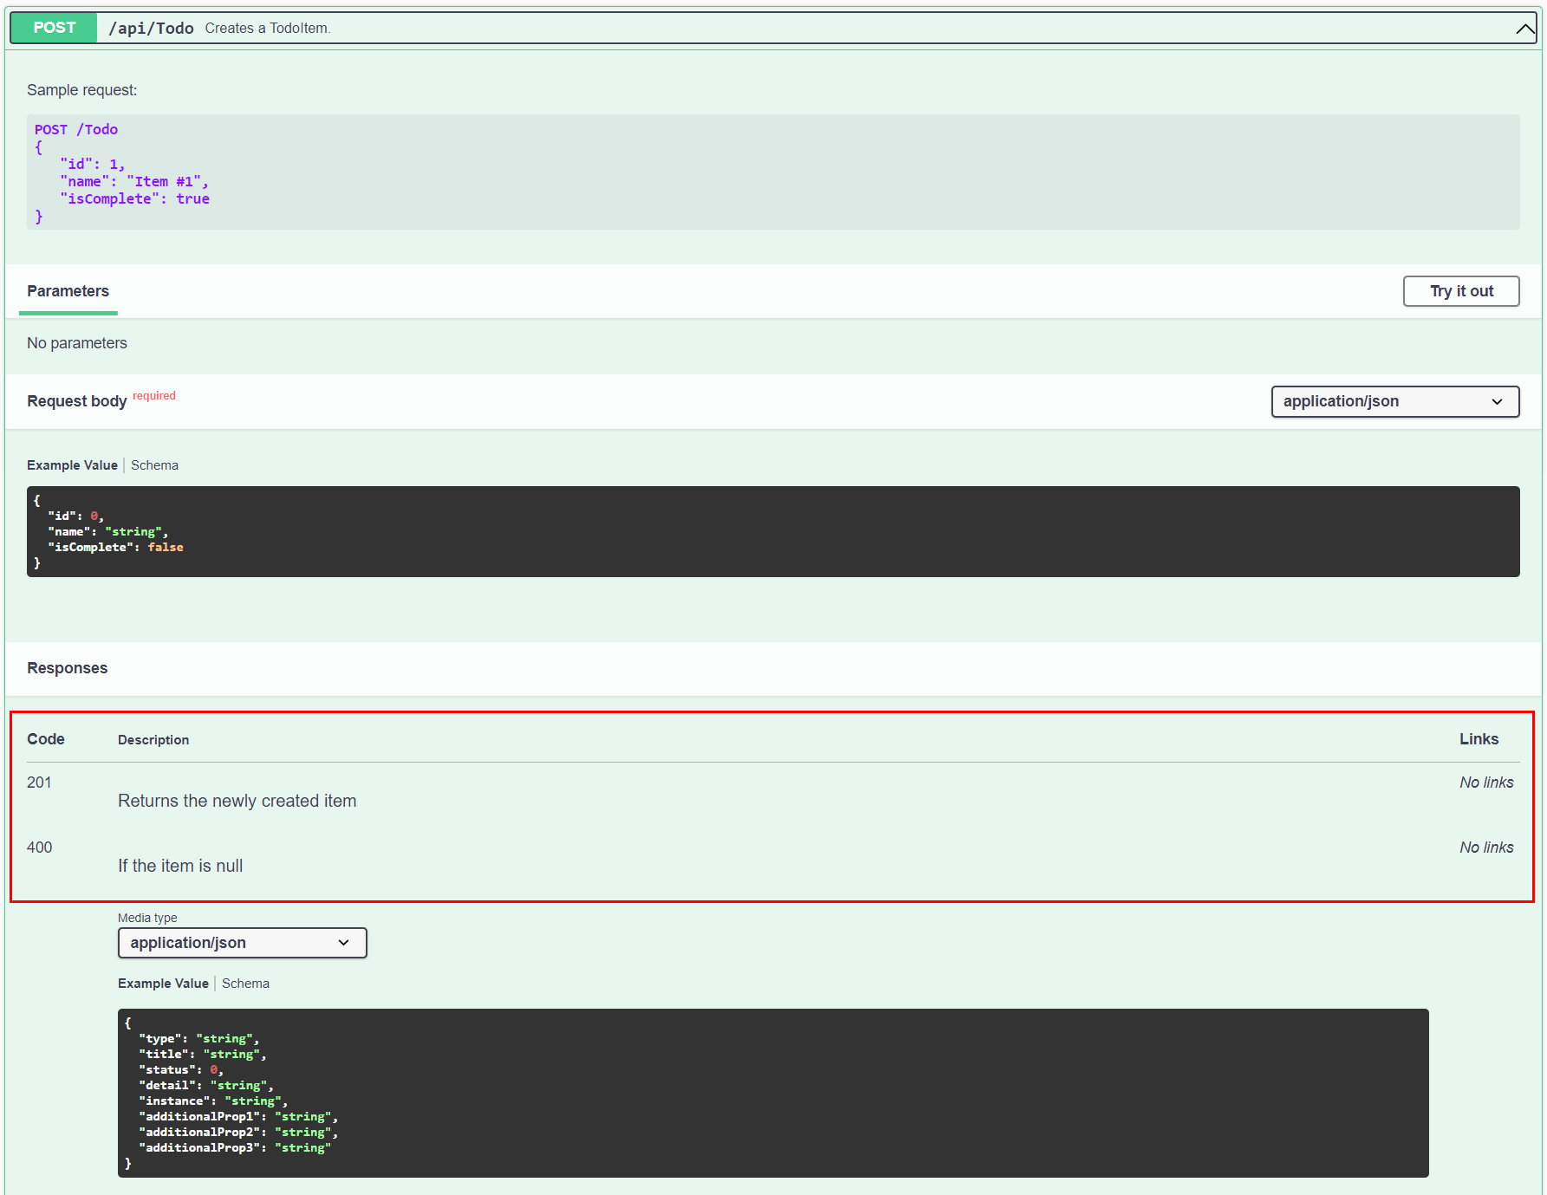Open the response Media type dropdown
The width and height of the screenshot is (1547, 1195).
pyautogui.click(x=242, y=943)
